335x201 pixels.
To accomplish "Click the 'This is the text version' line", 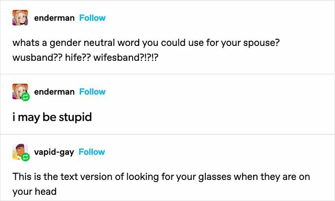I will click(x=161, y=177).
